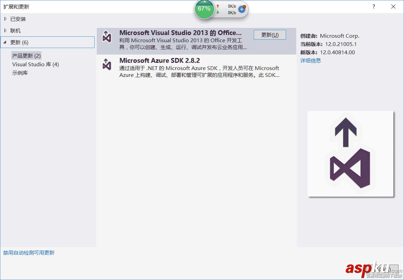Open Visual Studio 库 (4) category
The height and width of the screenshot is (280, 404).
(35, 64)
